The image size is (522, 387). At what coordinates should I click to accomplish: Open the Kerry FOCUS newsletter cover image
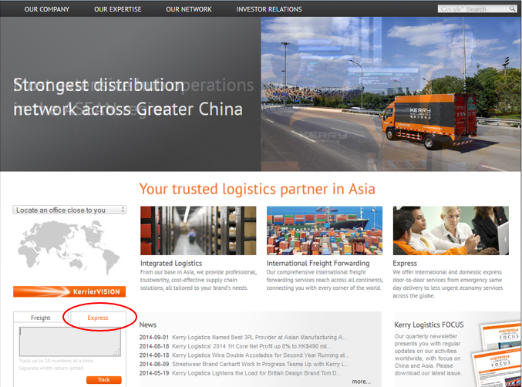[x=497, y=355]
